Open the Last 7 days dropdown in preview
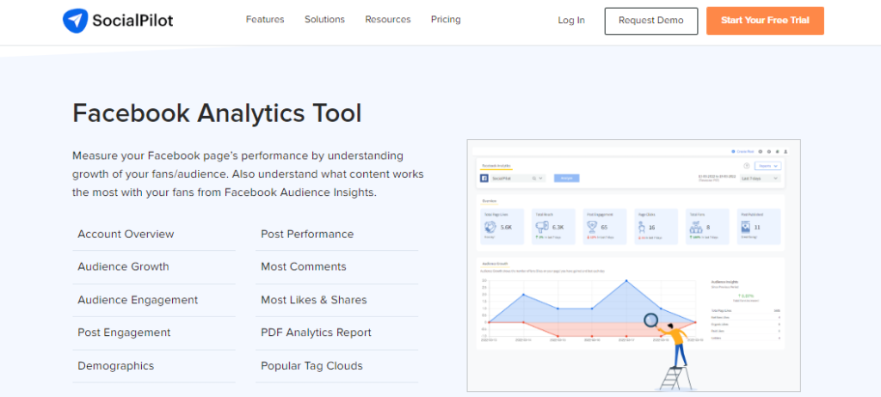Image resolution: width=881 pixels, height=397 pixels. 760,178
